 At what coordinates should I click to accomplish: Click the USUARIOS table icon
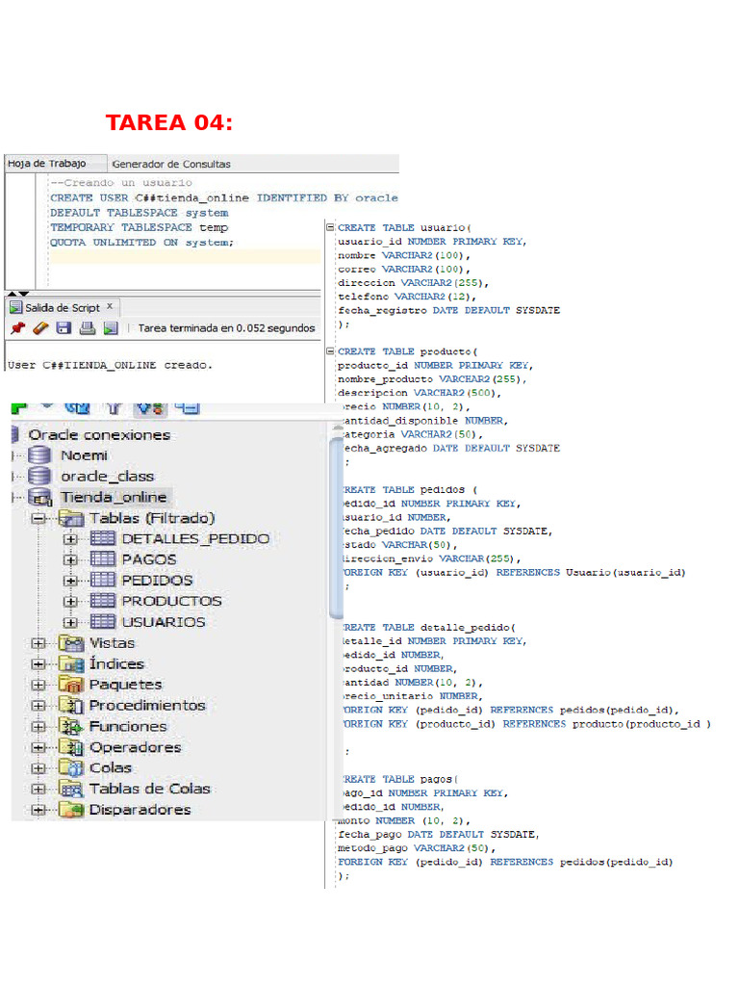point(102,622)
